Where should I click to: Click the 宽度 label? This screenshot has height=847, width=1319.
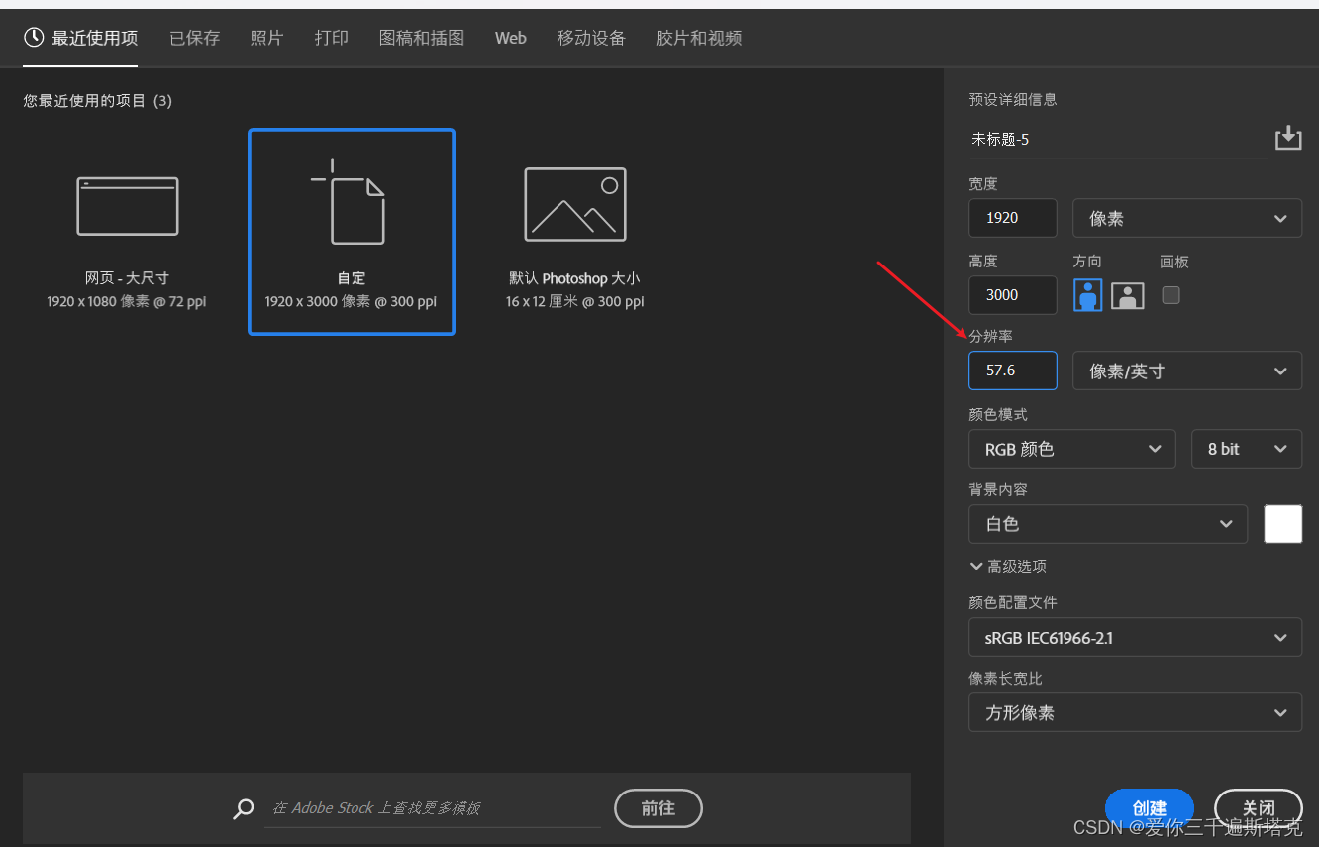(x=983, y=184)
